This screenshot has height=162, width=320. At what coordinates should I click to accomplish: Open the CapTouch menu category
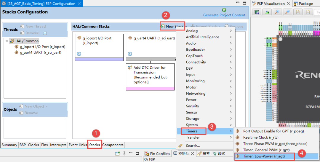pos(194,56)
